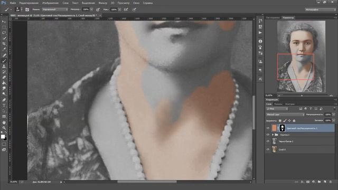Toggle lock all for the layer
The height and width of the screenshot is (190, 338).
pyautogui.click(x=294, y=121)
